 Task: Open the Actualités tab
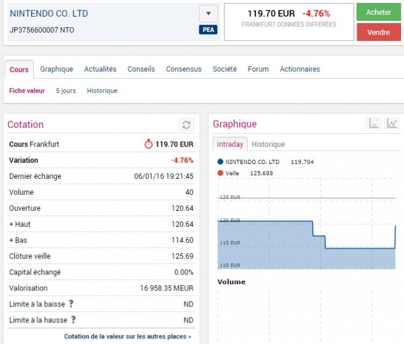point(100,69)
